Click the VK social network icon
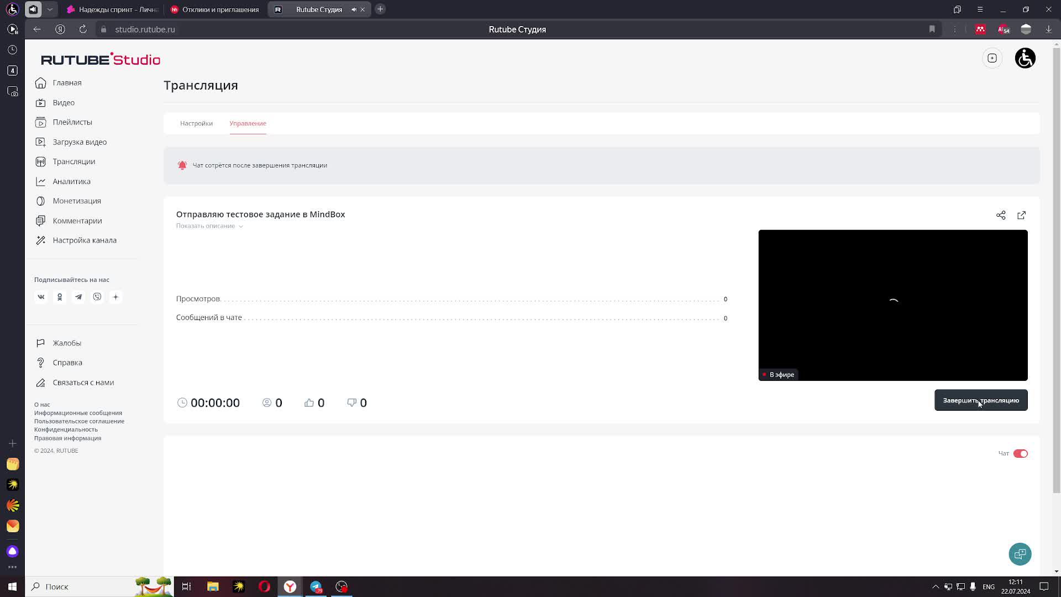 [x=41, y=297]
